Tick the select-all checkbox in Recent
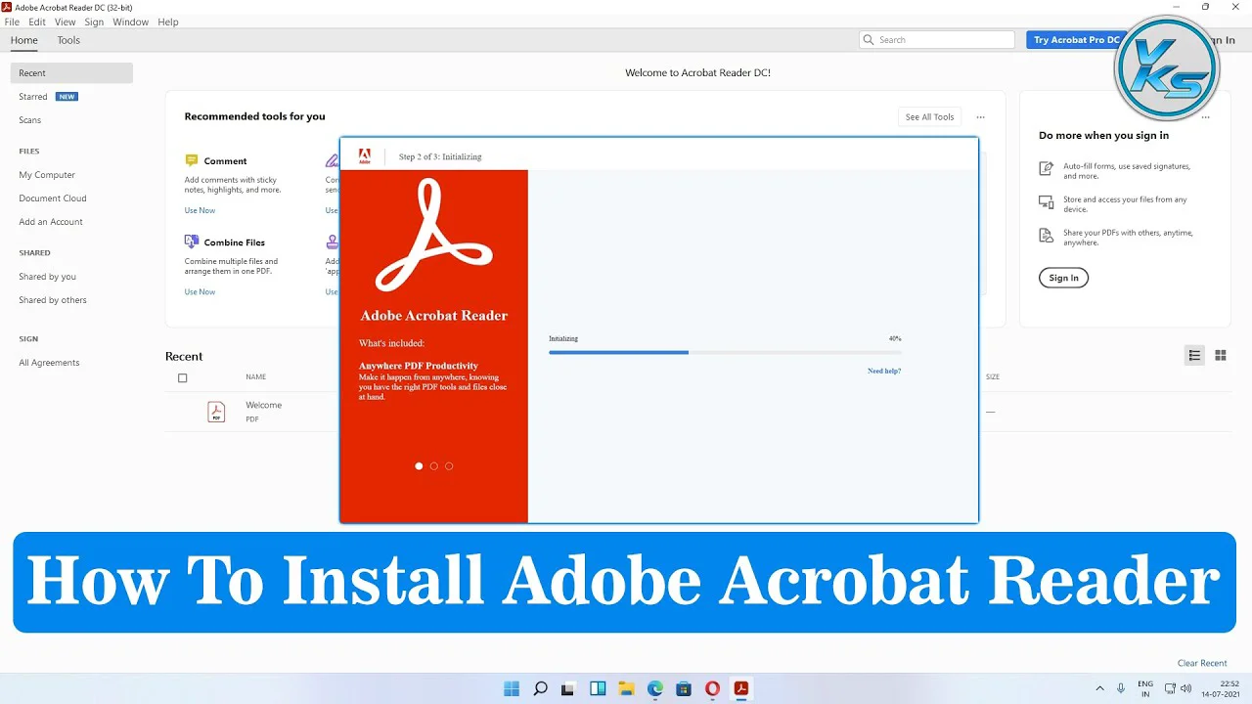The height and width of the screenshot is (704, 1252). 182,377
